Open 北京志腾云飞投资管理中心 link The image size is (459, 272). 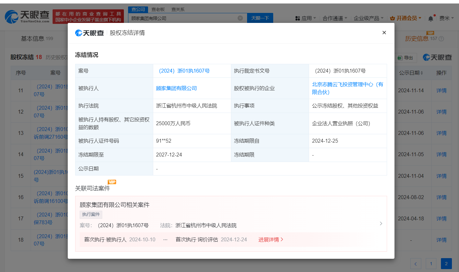point(347,88)
